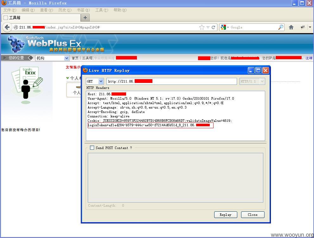The width and height of the screenshot is (314, 238).
Task: Open URL history dropdown arrow in address bar
Action: click(208, 28)
